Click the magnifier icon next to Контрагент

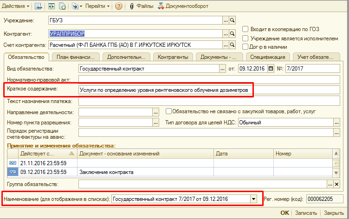click(x=233, y=34)
